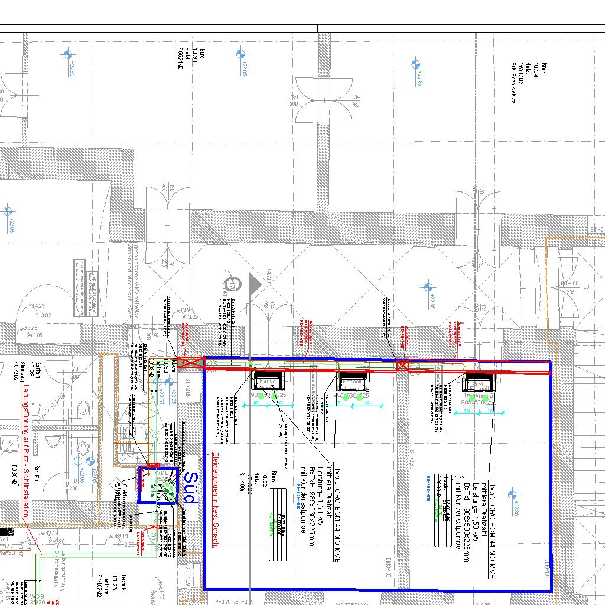Click the +22,86 height marker in right office

513,495
